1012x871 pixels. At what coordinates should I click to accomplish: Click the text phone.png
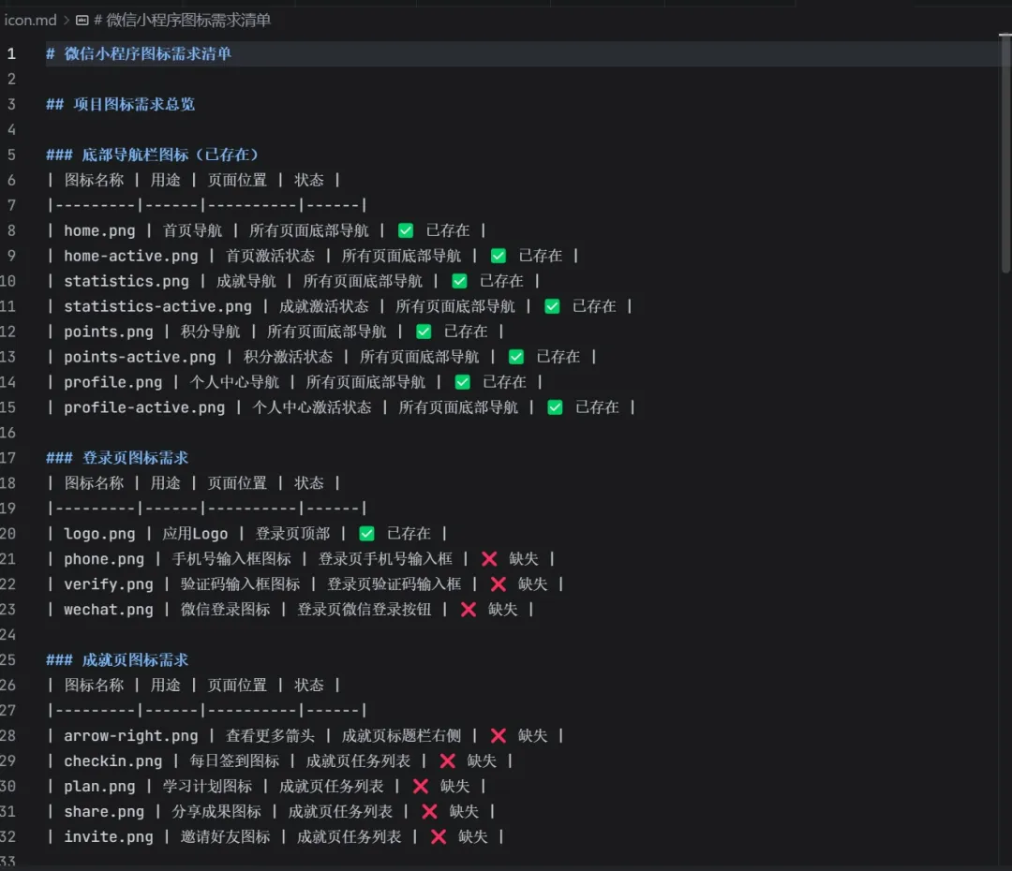(x=104, y=559)
